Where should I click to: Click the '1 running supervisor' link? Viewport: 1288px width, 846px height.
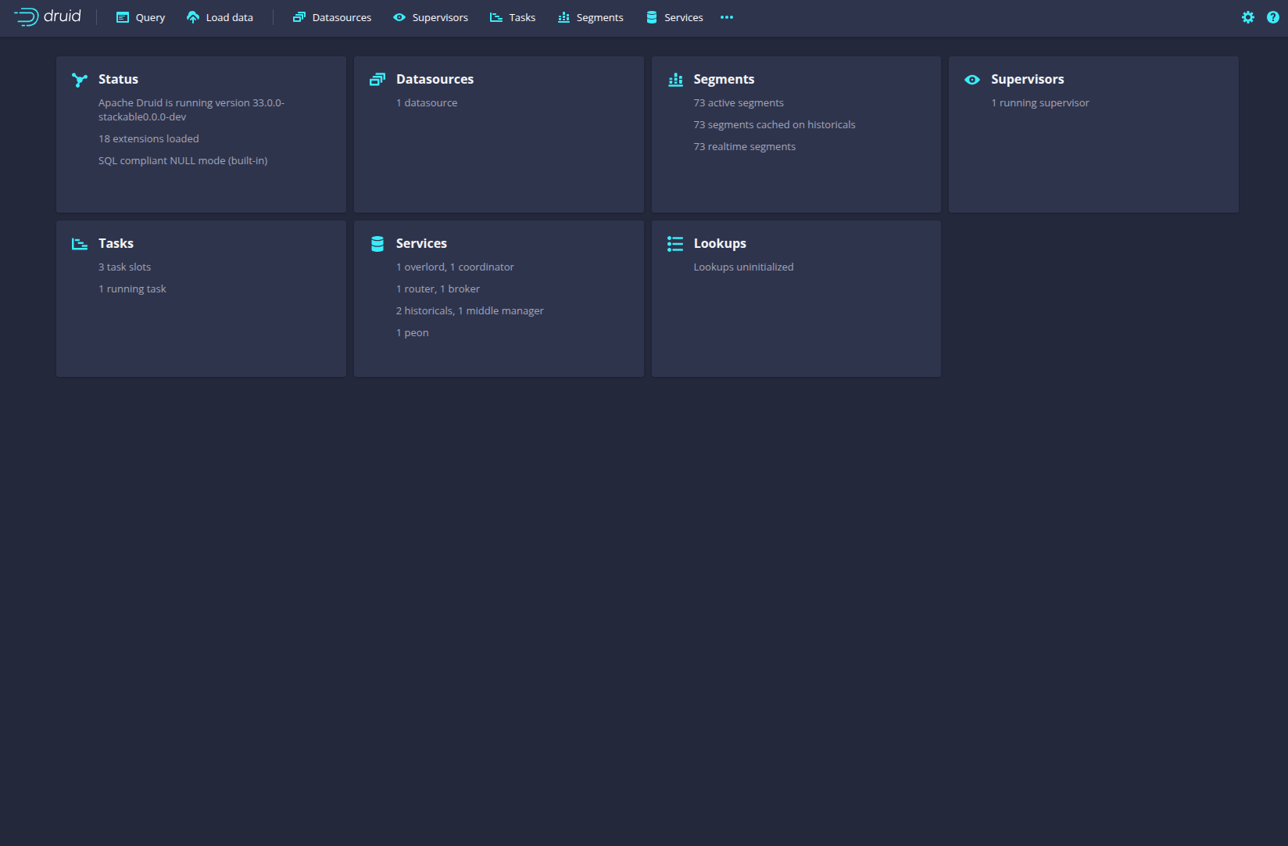pyautogui.click(x=1039, y=103)
